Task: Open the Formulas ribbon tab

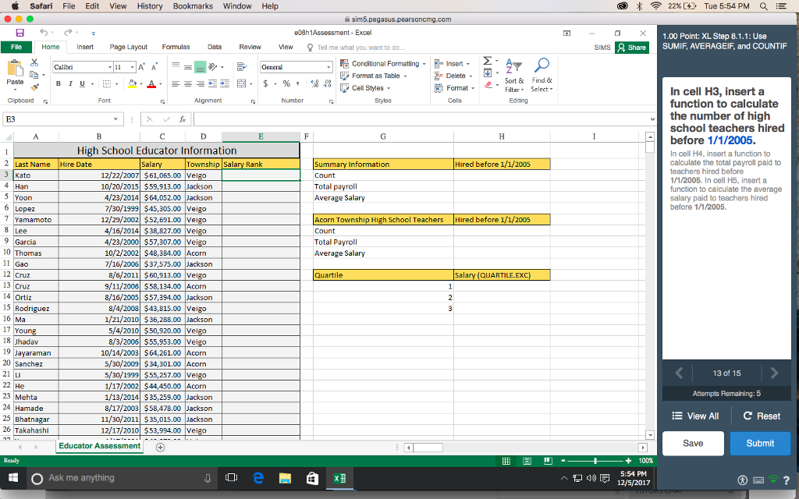Action: (x=176, y=48)
